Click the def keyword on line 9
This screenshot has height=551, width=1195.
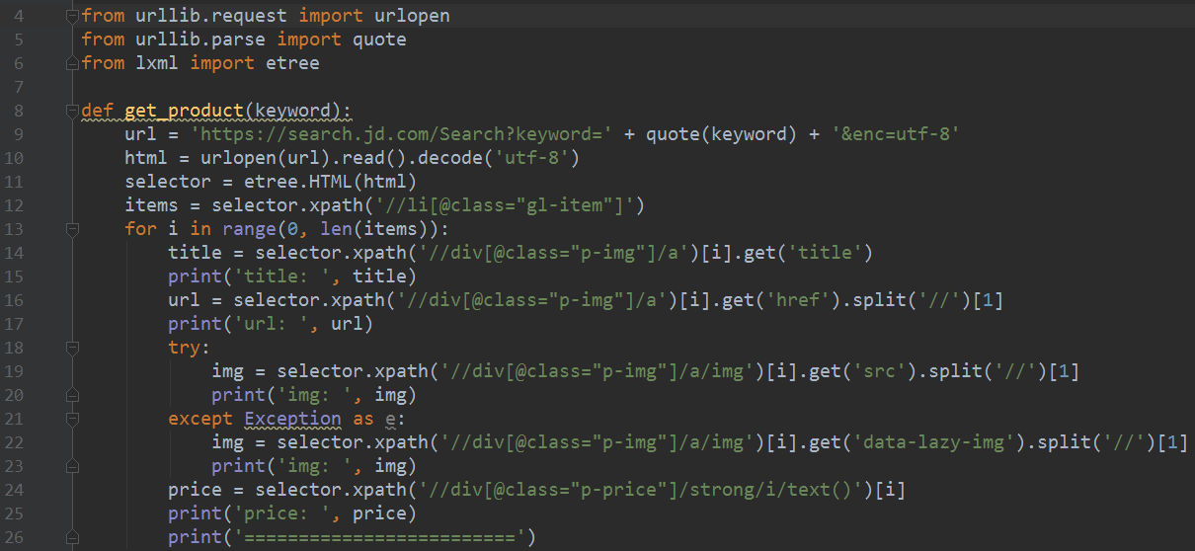pos(99,111)
